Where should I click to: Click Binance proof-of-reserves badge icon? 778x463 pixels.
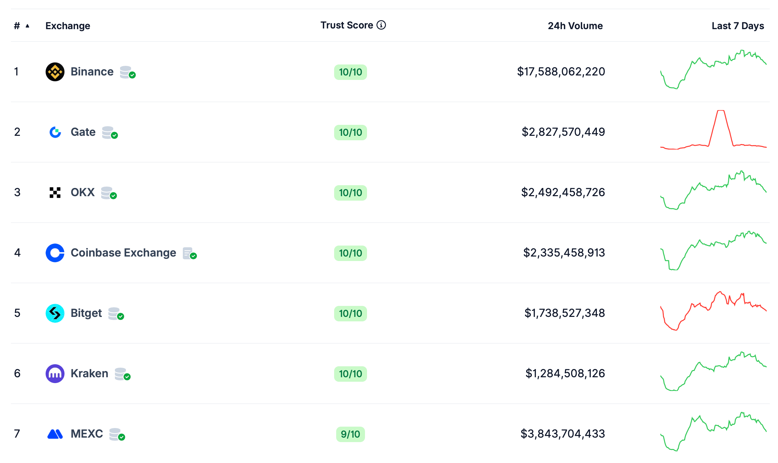coord(128,72)
